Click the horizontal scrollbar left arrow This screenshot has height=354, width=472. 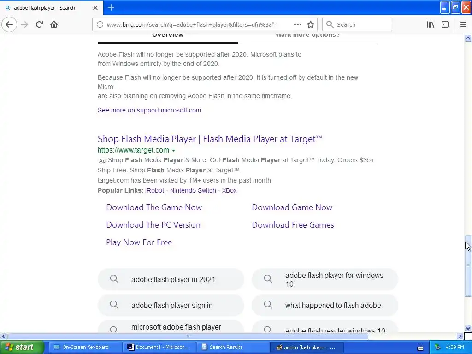tap(3, 336)
